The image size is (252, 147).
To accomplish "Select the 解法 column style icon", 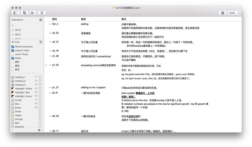I will 13,70.
